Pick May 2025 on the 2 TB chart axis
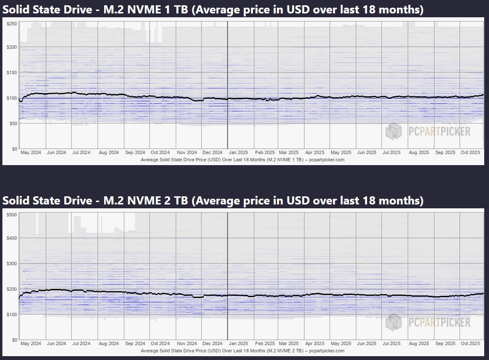 click(x=341, y=344)
